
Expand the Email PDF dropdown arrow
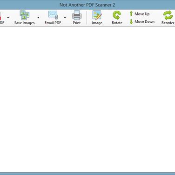tap(65, 18)
